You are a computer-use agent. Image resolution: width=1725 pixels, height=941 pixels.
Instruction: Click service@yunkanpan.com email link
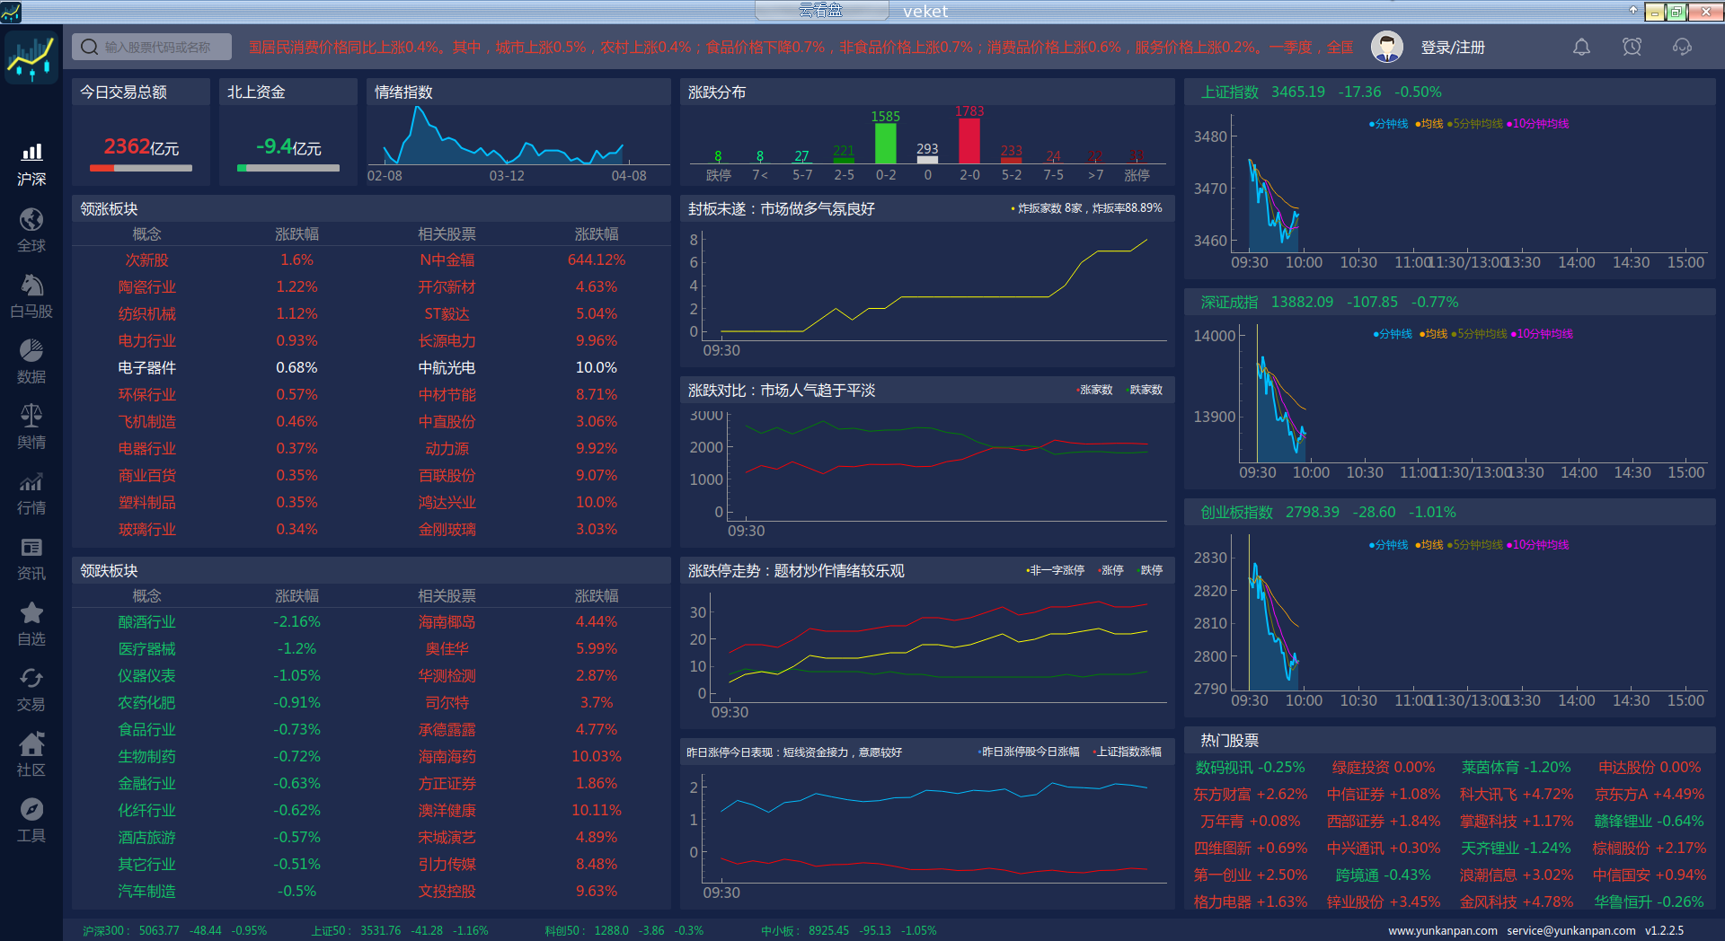click(x=1571, y=930)
